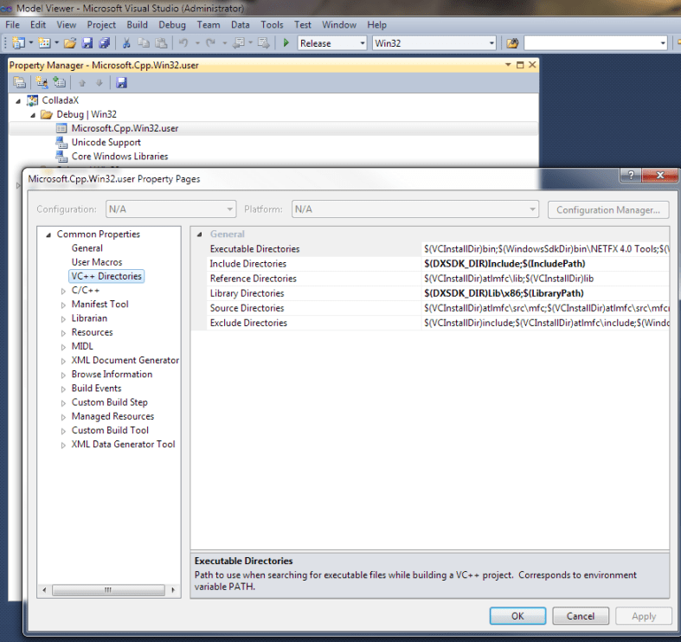Open the Build menu
Screen dimensions: 681x642
coord(137,25)
